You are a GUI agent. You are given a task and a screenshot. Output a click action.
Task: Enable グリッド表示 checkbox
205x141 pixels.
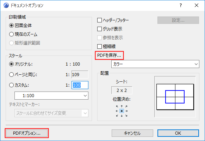99,29
